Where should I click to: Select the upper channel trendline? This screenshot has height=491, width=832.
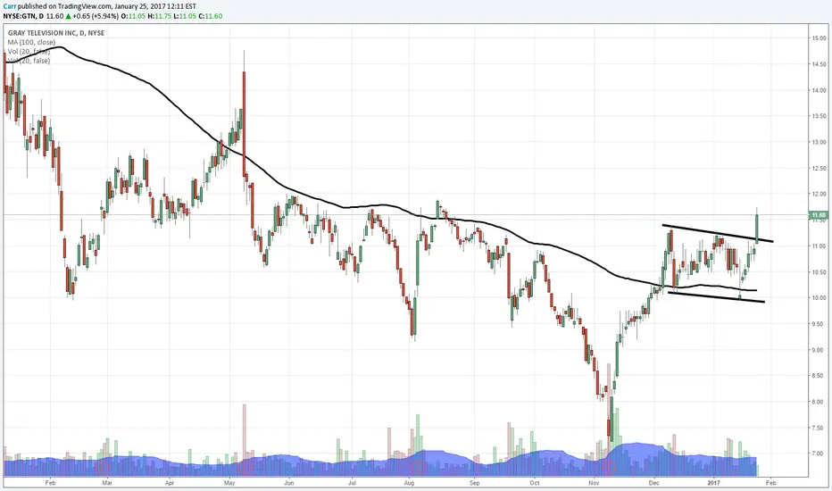click(x=718, y=234)
